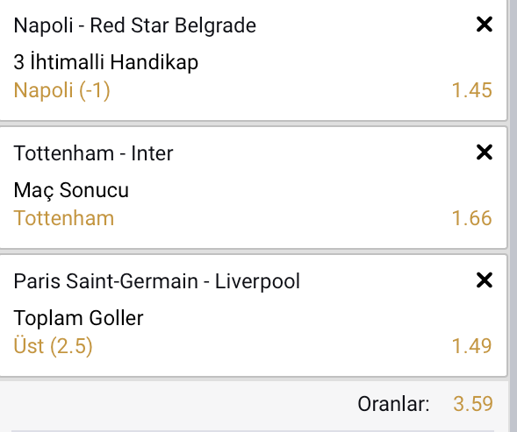Click the total odds value 3.59
This screenshot has width=517, height=432.
(x=473, y=404)
